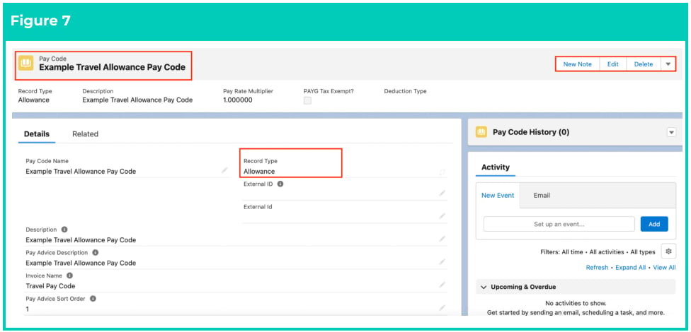Click the Deduction Type label in highlights
Viewport: 691px width, 332px height.
pos(406,91)
